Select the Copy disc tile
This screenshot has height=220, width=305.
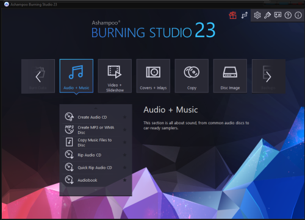point(192,76)
